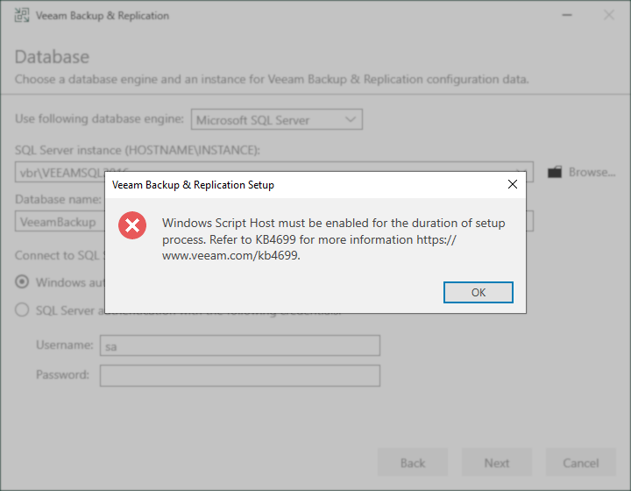The height and width of the screenshot is (491, 631).
Task: Close the Veeam Setup error dialog
Action: pos(513,184)
